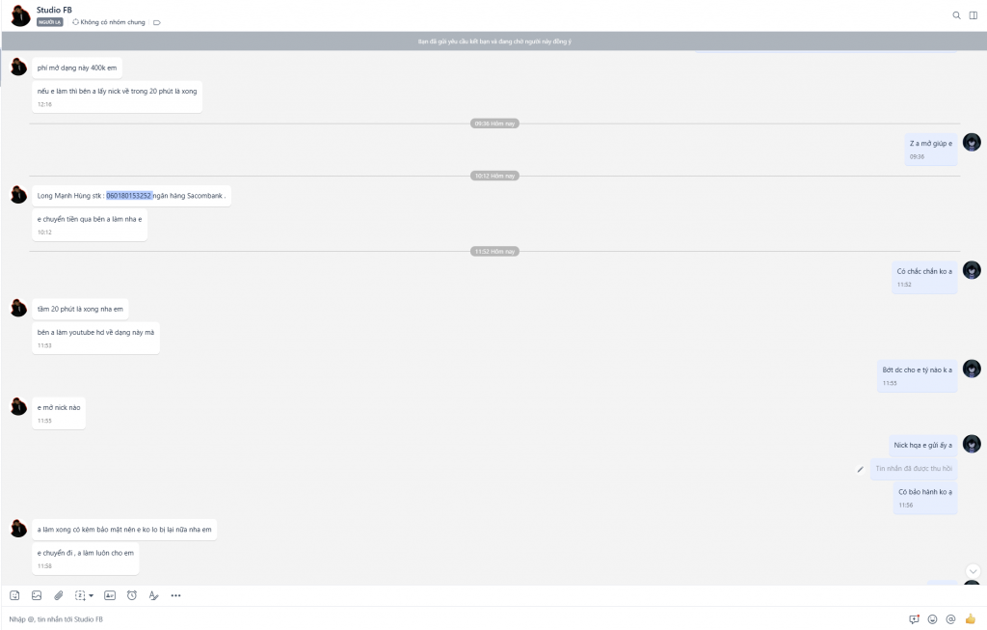Send a thumbs-up like reaction
Screen dimensions: 987x630
[x=971, y=619]
